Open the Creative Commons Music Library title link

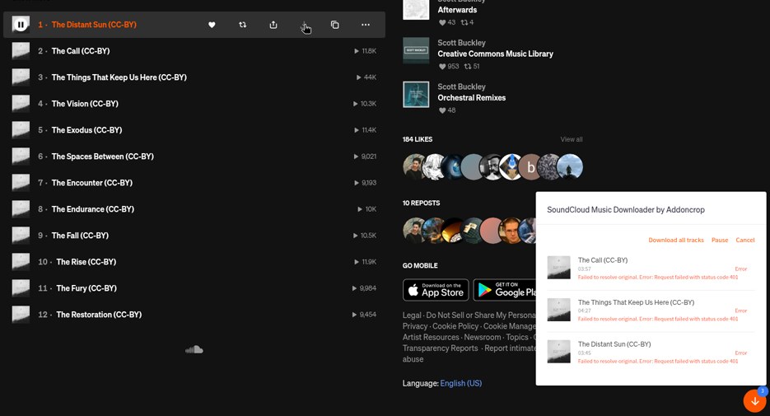(495, 54)
